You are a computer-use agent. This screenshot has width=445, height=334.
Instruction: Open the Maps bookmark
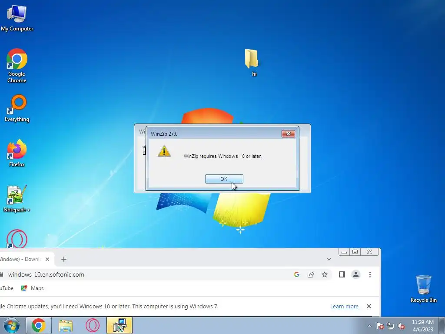click(32, 288)
